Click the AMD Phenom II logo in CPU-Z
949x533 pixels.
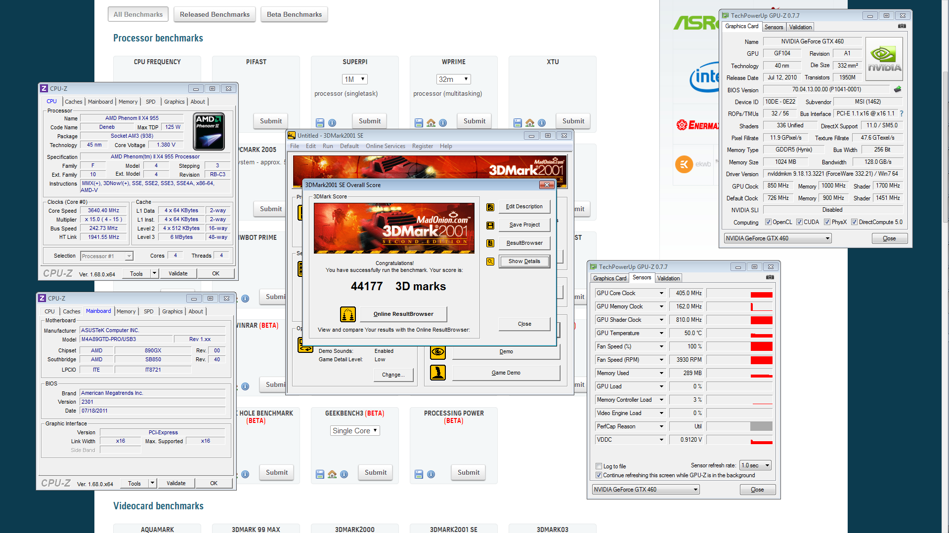coord(209,131)
